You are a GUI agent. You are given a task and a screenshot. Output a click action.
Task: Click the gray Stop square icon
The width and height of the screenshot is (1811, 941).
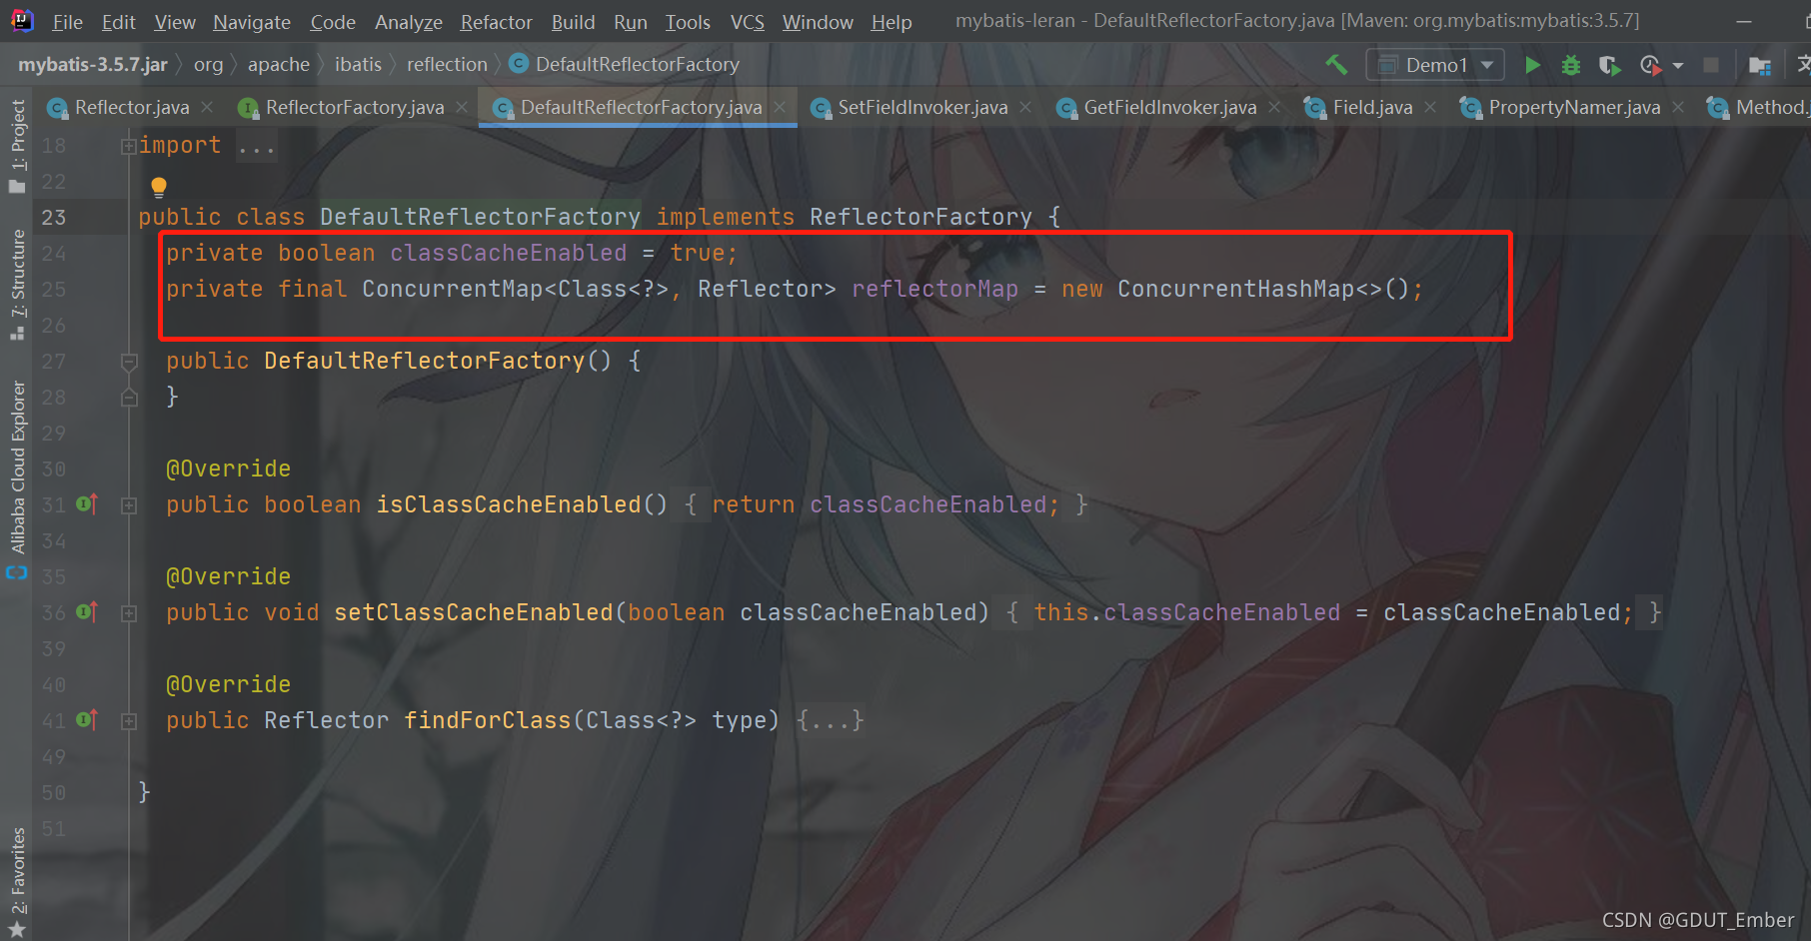click(1711, 65)
